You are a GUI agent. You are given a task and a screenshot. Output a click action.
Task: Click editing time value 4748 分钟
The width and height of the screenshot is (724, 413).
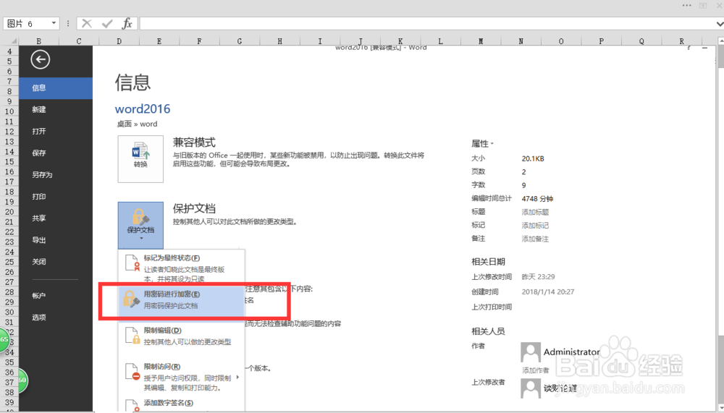pyautogui.click(x=537, y=198)
